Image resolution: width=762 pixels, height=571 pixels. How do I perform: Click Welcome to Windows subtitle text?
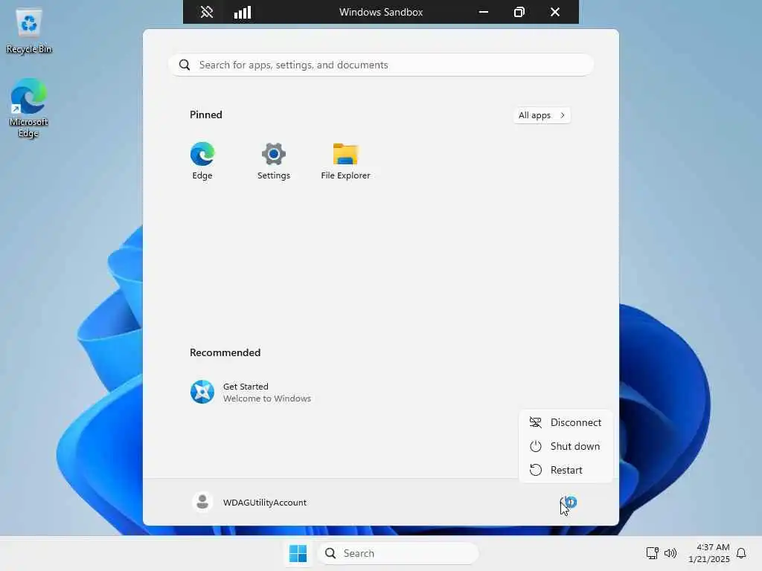click(x=267, y=399)
